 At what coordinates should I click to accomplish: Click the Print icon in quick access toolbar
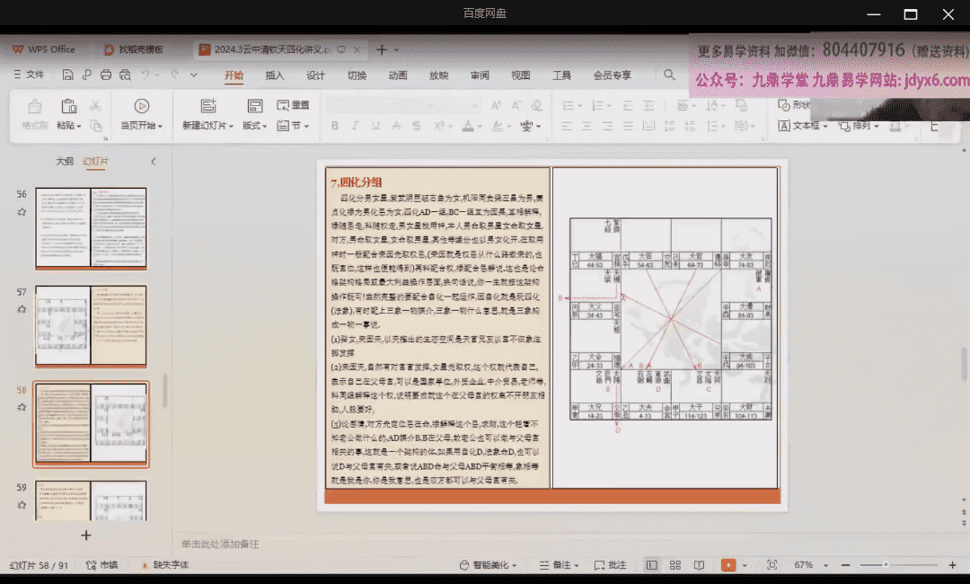pyautogui.click(x=107, y=75)
